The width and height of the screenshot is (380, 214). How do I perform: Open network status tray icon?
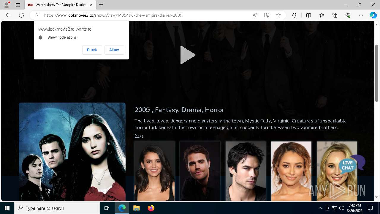[335, 208]
